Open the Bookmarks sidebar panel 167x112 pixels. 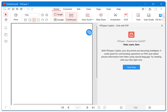click(x=6, y=28)
